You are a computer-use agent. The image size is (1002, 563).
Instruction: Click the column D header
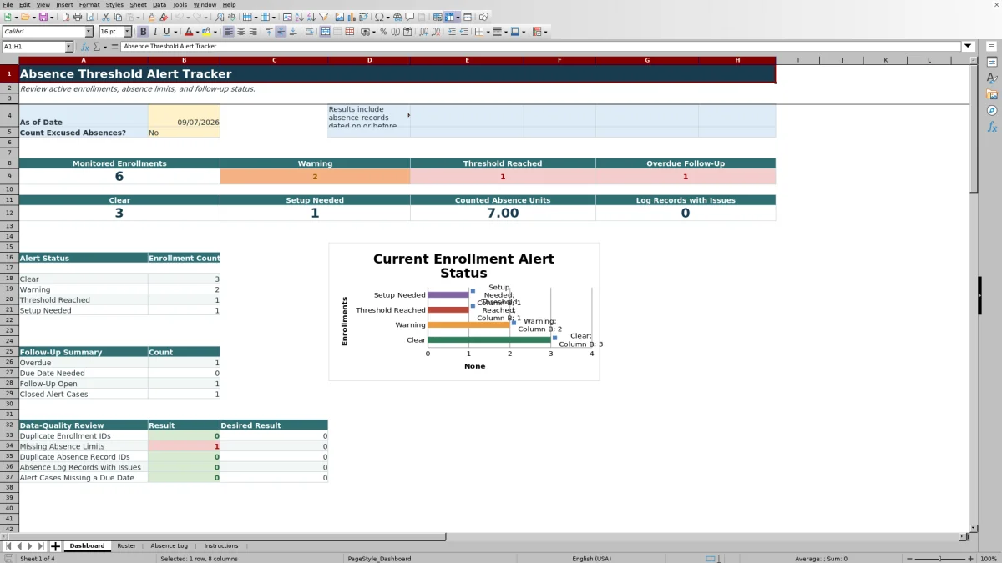(x=369, y=60)
